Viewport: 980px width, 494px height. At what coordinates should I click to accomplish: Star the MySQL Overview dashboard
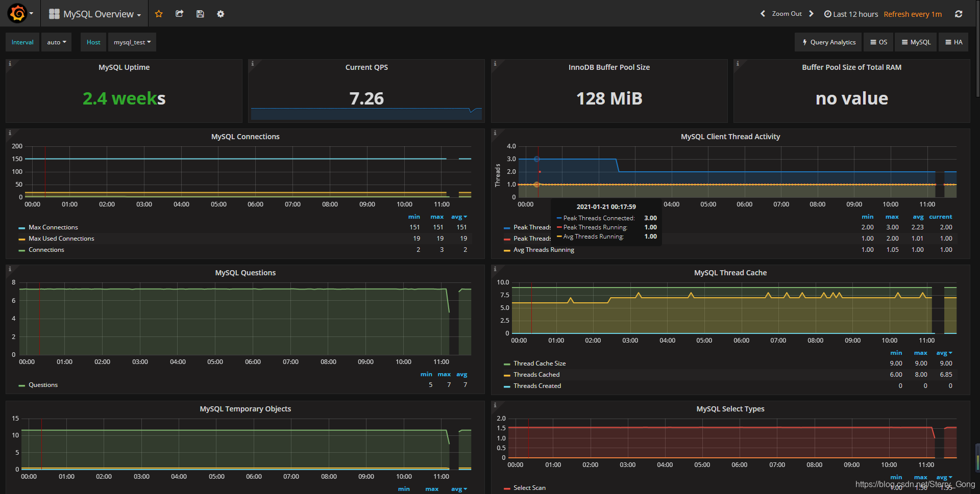159,14
